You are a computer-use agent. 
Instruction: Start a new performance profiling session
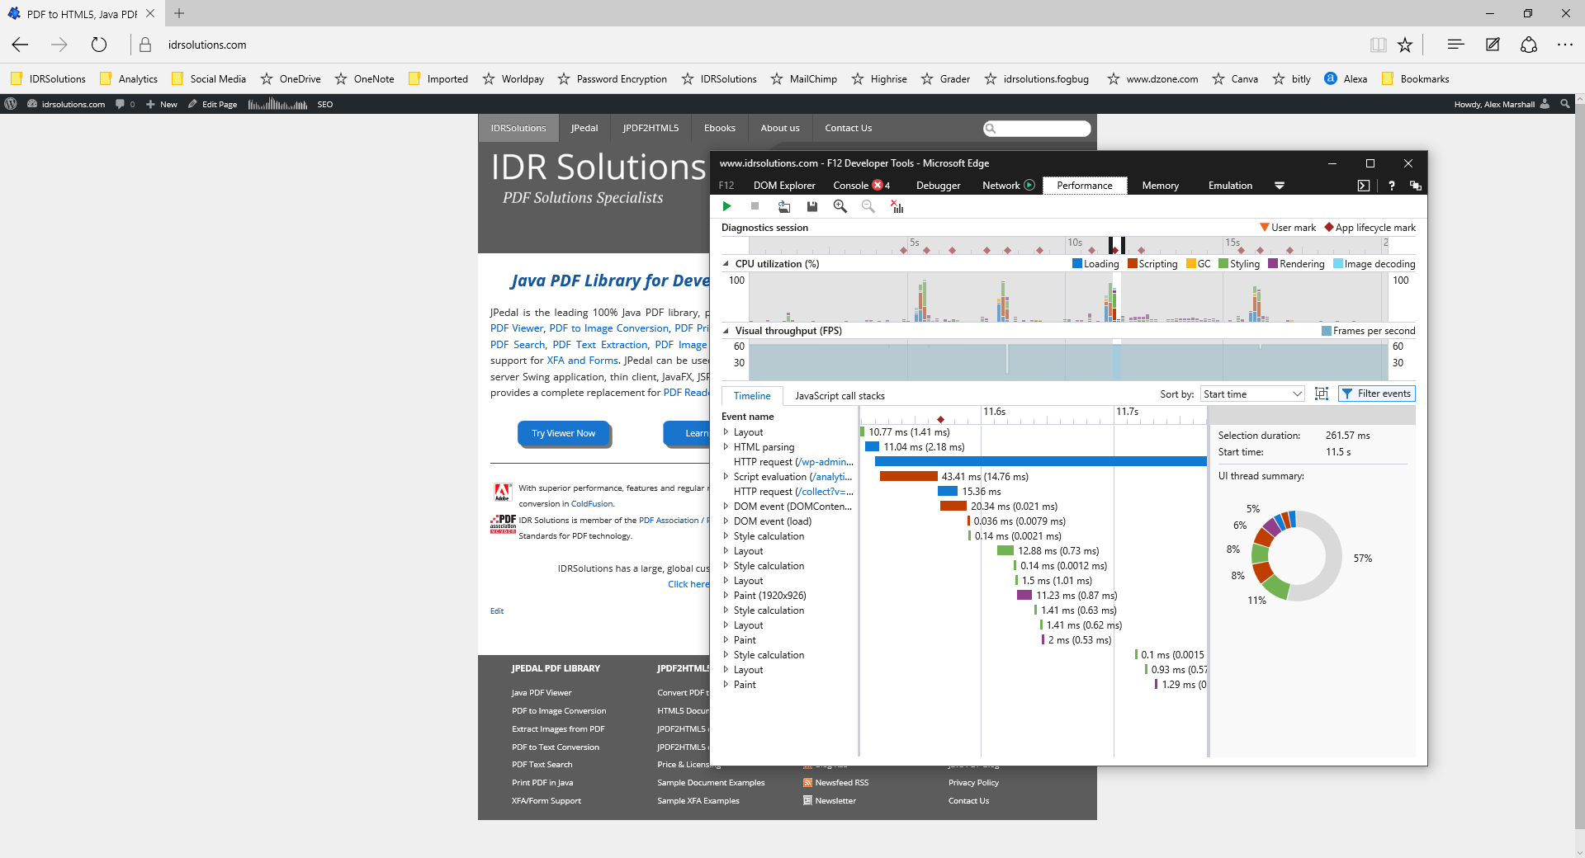(x=726, y=206)
